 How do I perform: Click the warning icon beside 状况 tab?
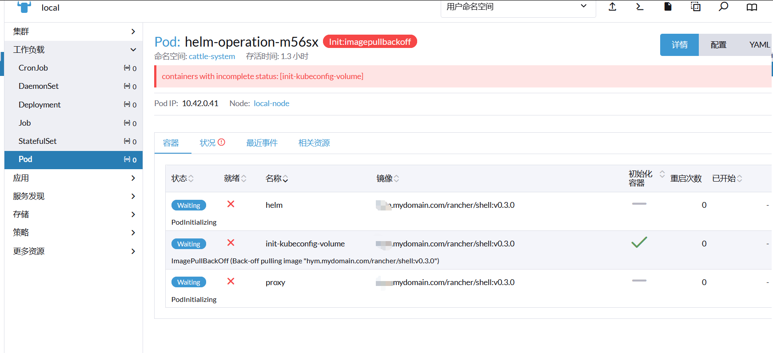coord(221,143)
